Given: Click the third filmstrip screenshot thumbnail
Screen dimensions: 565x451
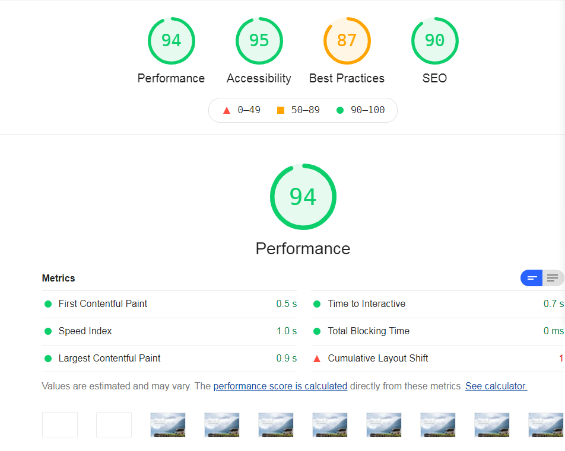Looking at the screenshot, I should coord(168,425).
